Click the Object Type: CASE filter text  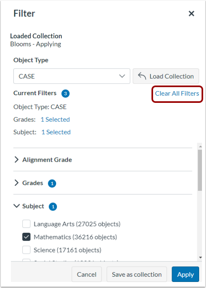tap(40, 107)
